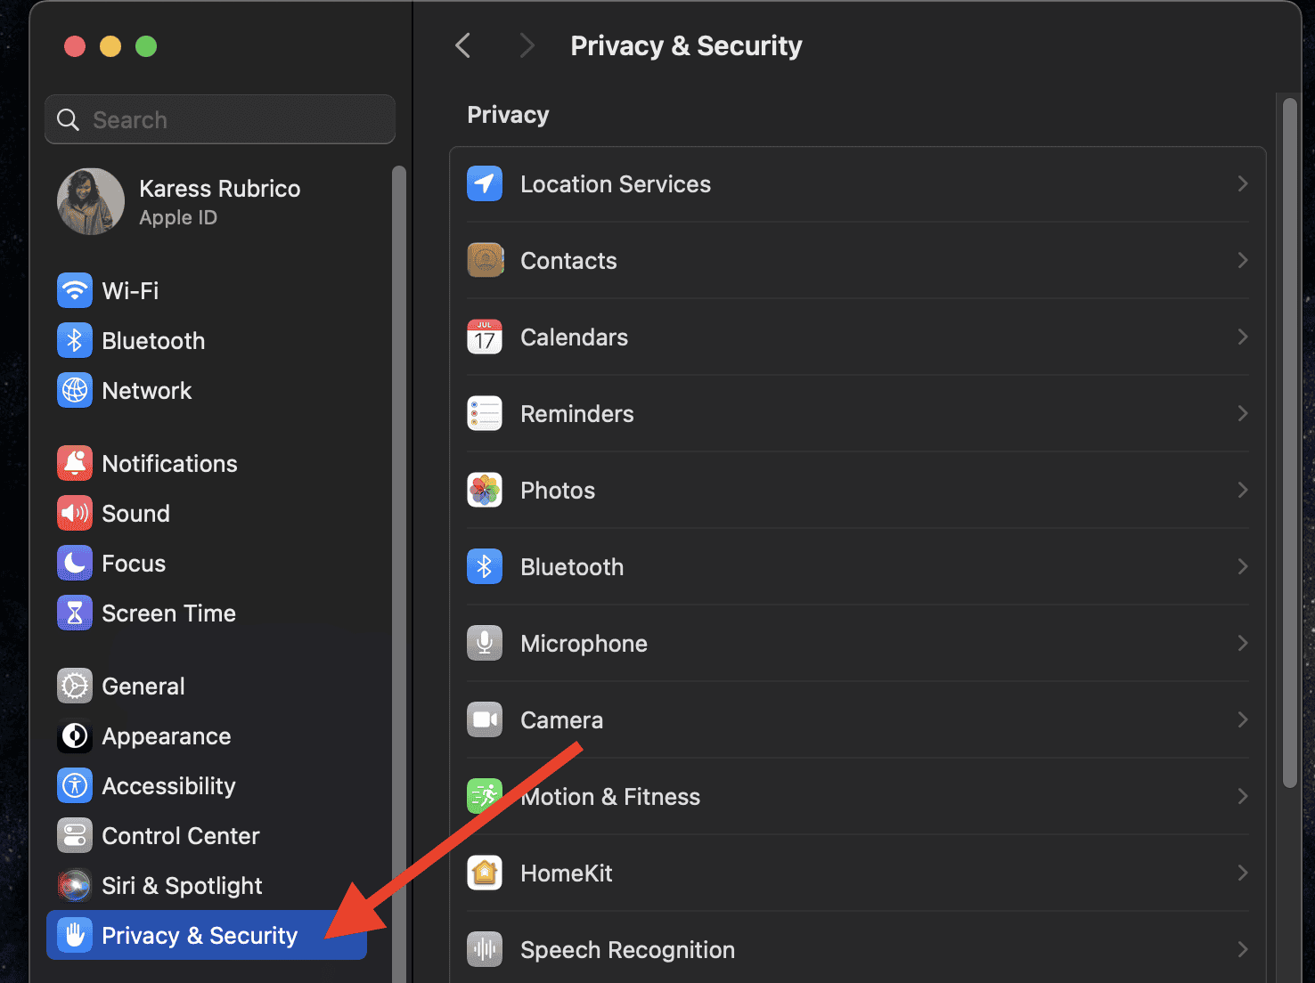Screen dimensions: 1315x983
Task: Open the Notifications bell icon
Action: pyautogui.click(x=75, y=463)
